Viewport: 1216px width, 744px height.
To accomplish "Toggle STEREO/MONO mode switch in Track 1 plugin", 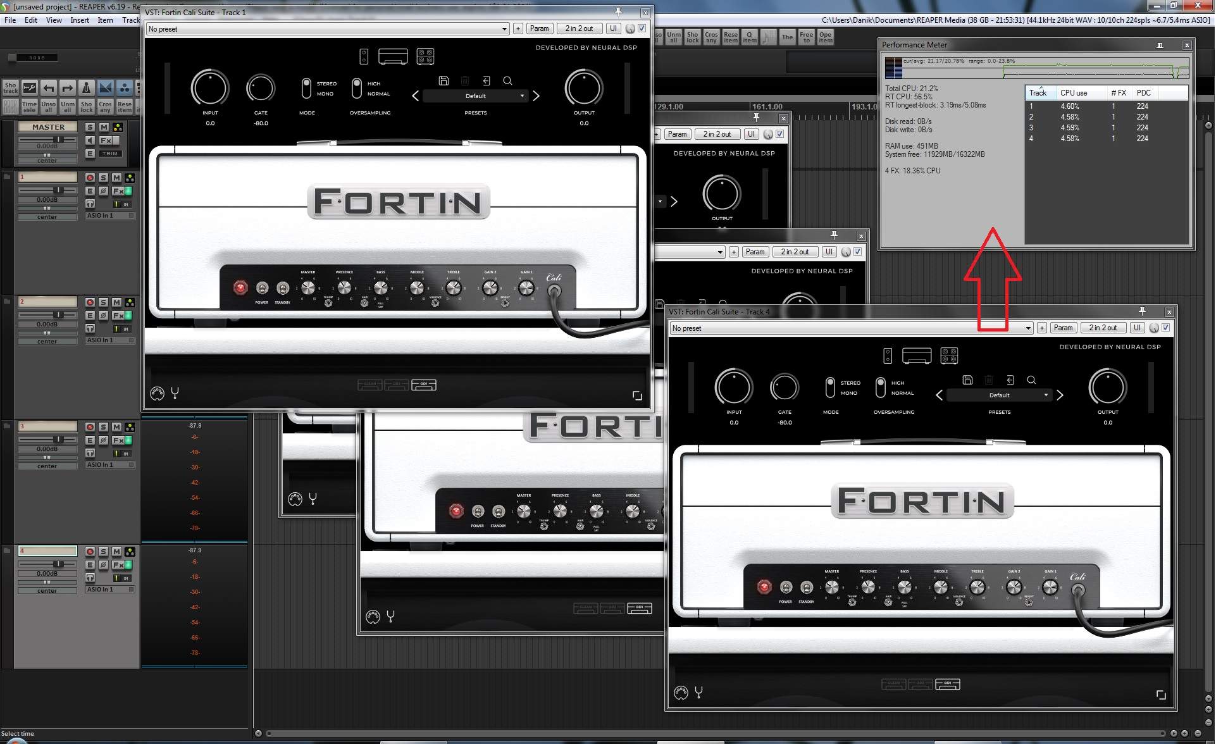I will (x=306, y=88).
